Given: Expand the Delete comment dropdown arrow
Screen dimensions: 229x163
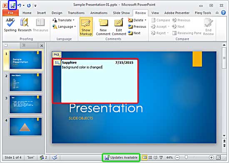Looking at the screenshot, I should click(x=145, y=20).
